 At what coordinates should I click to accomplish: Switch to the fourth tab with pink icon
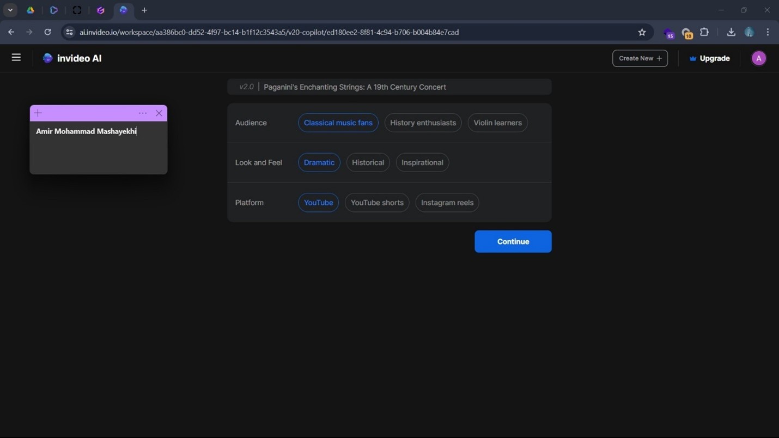(x=100, y=10)
